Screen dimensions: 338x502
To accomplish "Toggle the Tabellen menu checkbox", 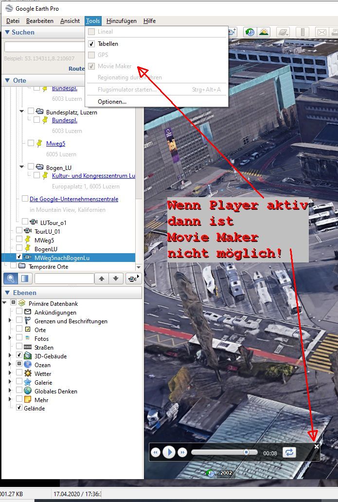I will [91, 44].
